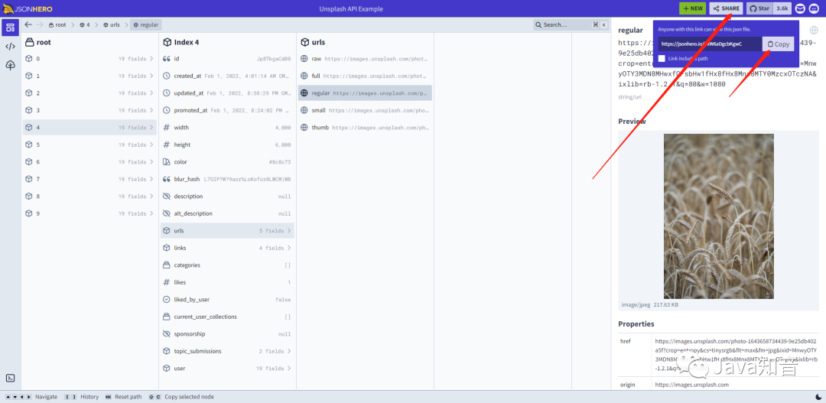The height and width of the screenshot is (403, 826).
Task: Open the terminal icon in the sidebar
Action: pyautogui.click(x=10, y=378)
